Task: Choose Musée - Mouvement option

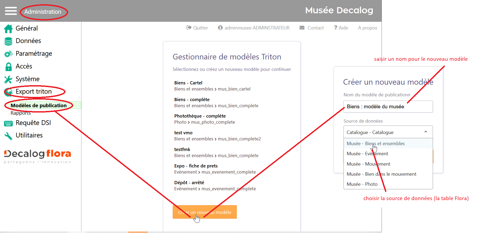Action: (x=388, y=164)
